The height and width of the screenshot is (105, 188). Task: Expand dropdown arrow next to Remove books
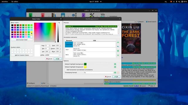pos(49,16)
